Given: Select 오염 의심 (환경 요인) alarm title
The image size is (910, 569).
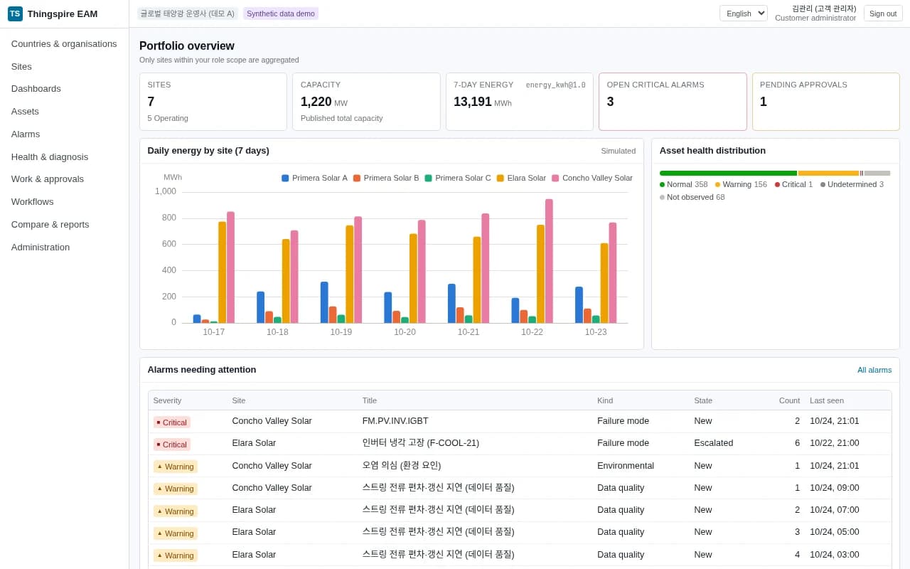Looking at the screenshot, I should [402, 466].
